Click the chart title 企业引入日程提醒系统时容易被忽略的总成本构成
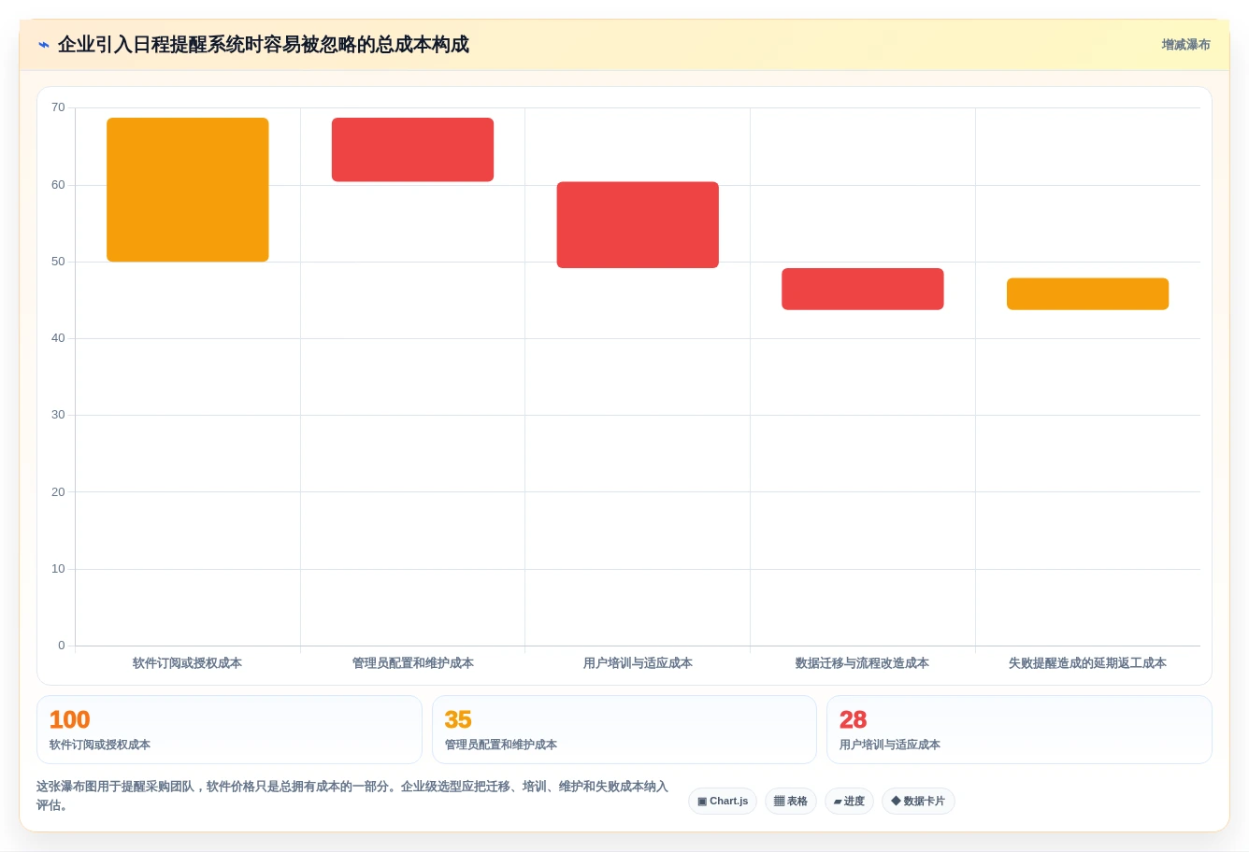The width and height of the screenshot is (1249, 852). tap(264, 45)
